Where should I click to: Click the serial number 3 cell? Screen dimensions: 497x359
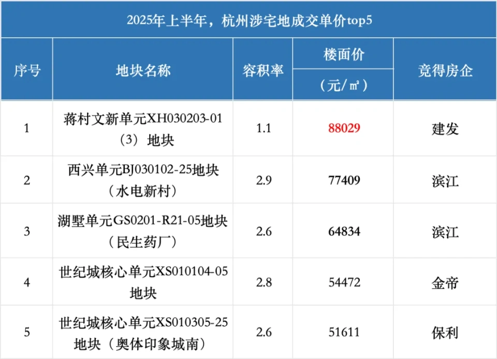27,231
